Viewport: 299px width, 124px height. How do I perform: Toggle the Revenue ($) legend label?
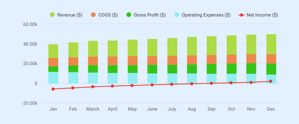click(70, 15)
